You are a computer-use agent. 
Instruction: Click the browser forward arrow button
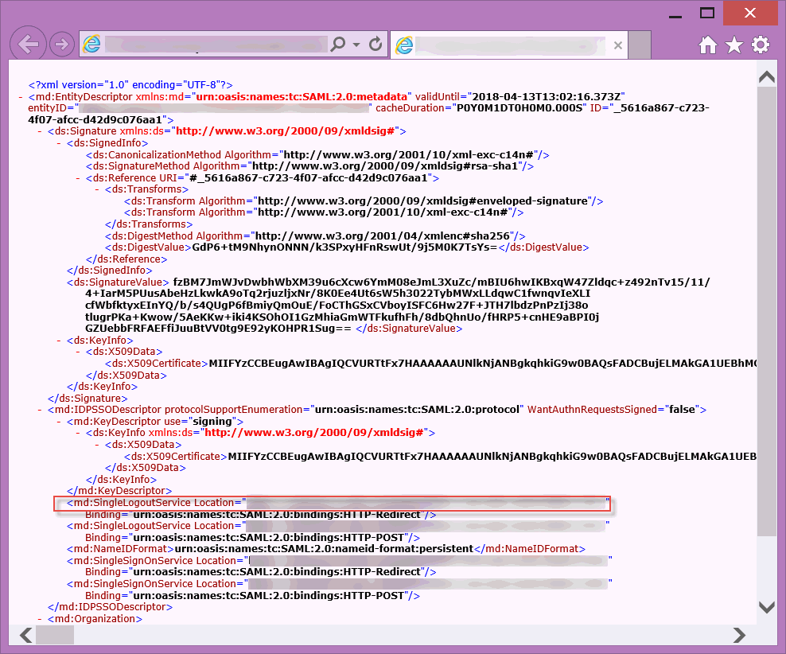[x=61, y=45]
